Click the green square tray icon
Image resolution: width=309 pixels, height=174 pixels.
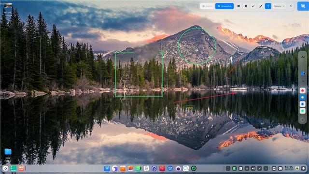[x=234, y=169]
